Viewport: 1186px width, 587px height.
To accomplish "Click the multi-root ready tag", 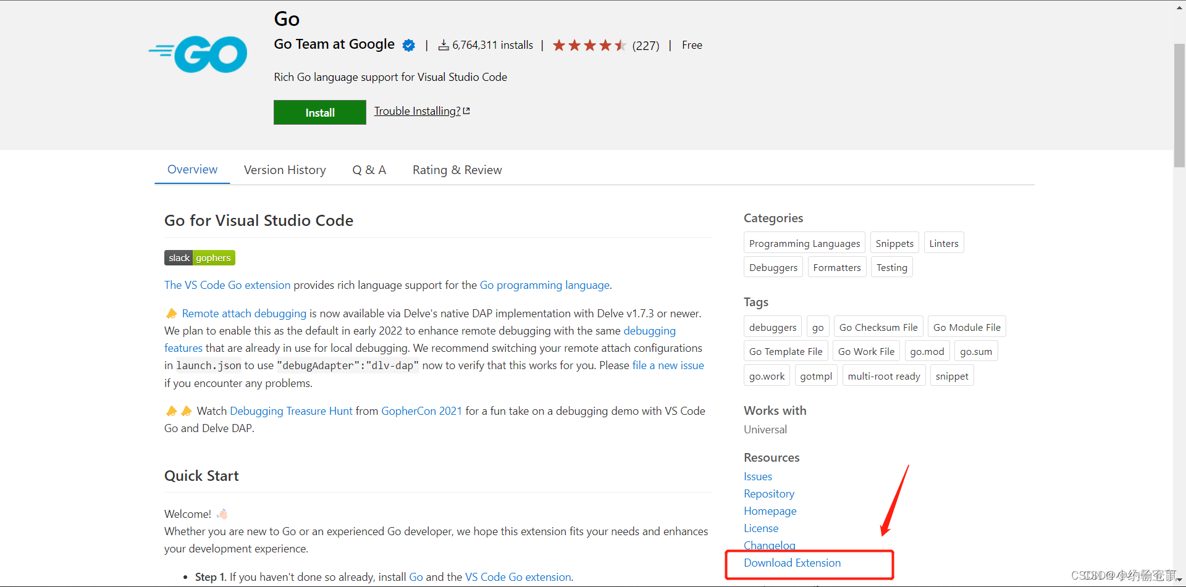I will (884, 376).
